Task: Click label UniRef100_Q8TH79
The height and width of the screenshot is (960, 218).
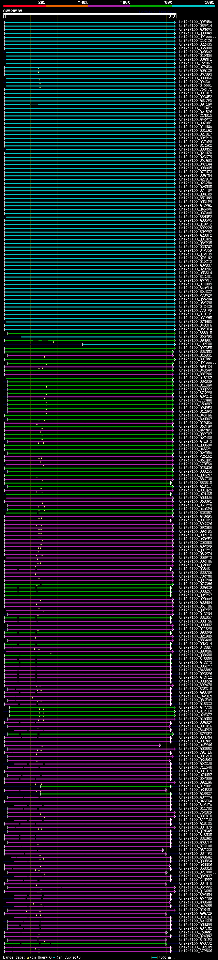Action: (x=196, y=827)
